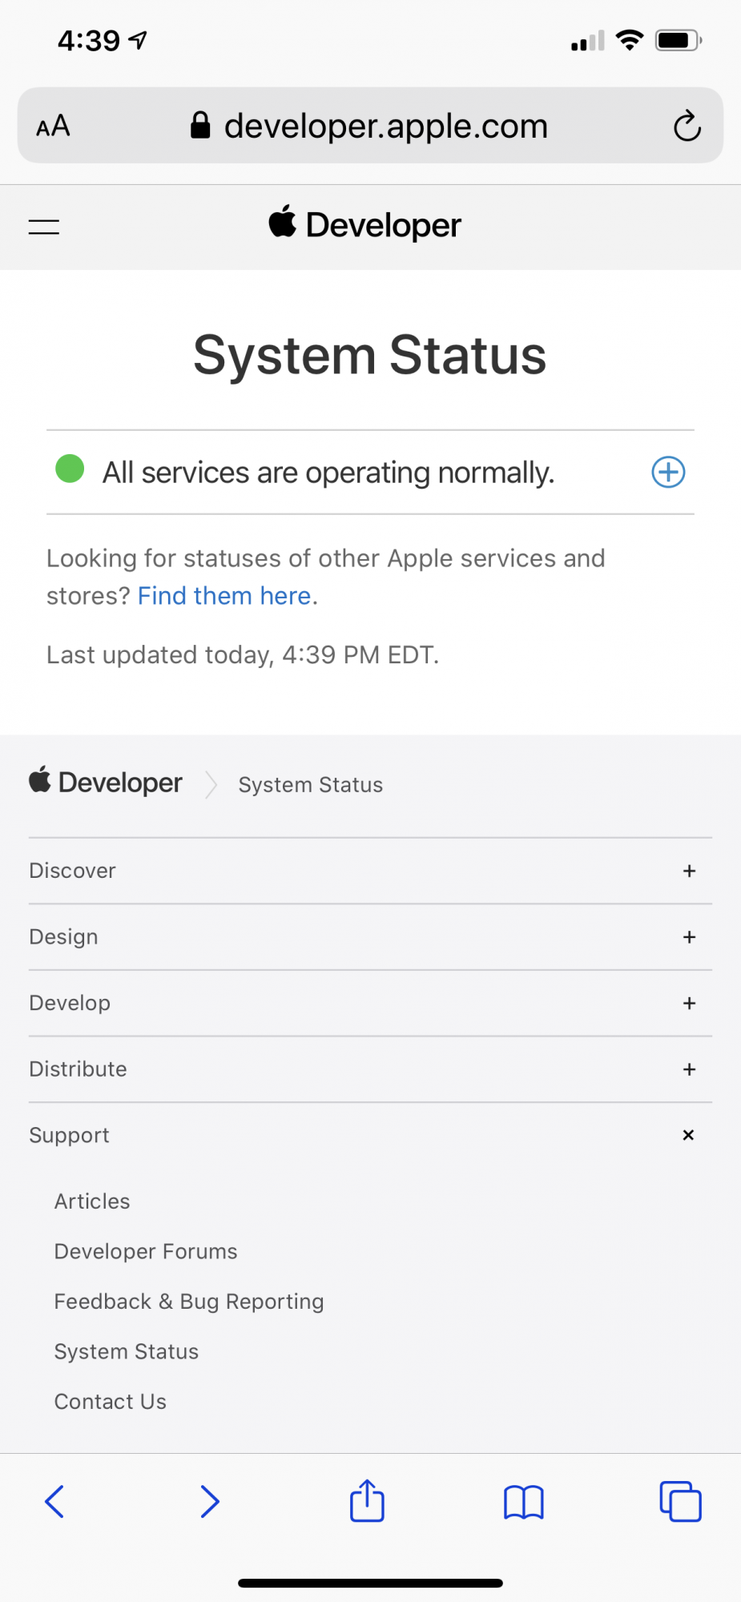This screenshot has width=741, height=1602.
Task: Open Feedback & Bug Reporting link
Action: (x=189, y=1302)
